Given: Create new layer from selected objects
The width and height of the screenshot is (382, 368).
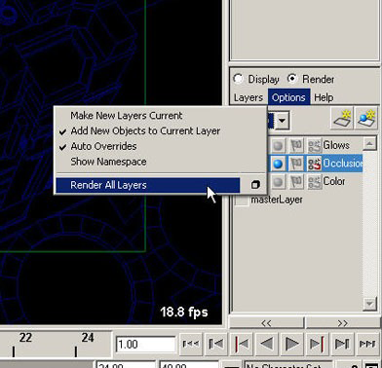Looking at the screenshot, I should pyautogui.click(x=366, y=119).
